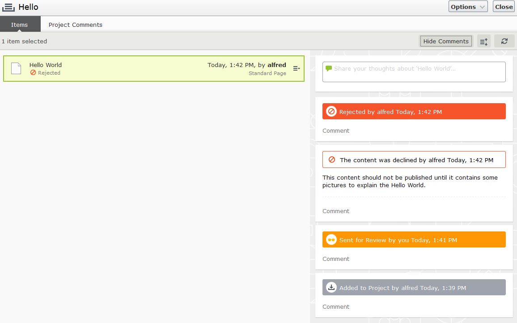Click the Hello World page document icon

[16, 68]
